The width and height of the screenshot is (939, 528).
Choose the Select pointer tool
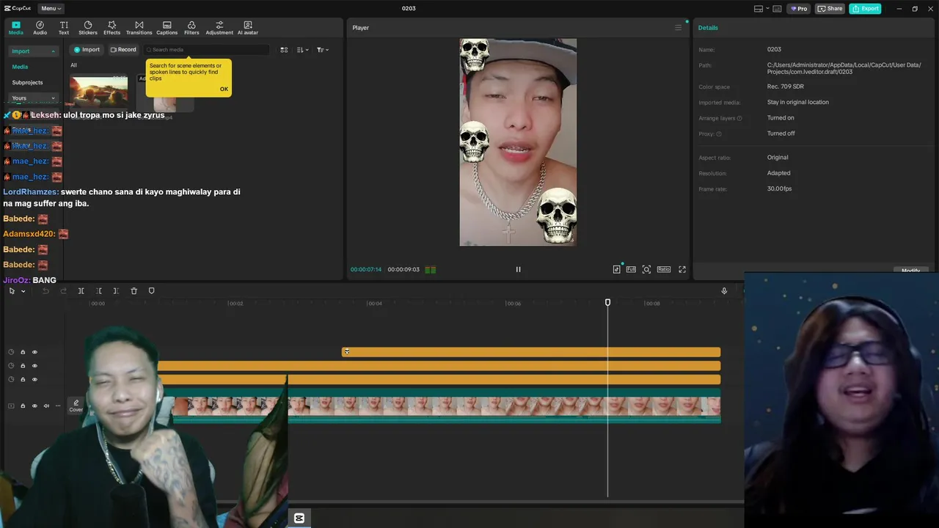click(12, 291)
